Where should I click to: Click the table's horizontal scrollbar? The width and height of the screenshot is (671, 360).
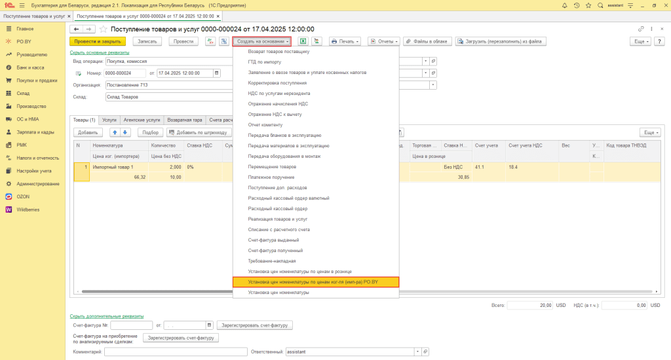coord(367,291)
